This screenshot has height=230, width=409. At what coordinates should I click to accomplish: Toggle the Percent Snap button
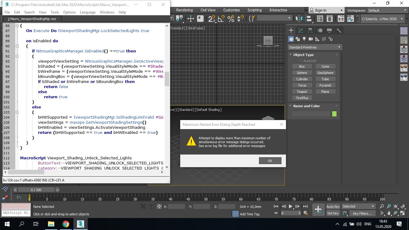[x=231, y=19]
